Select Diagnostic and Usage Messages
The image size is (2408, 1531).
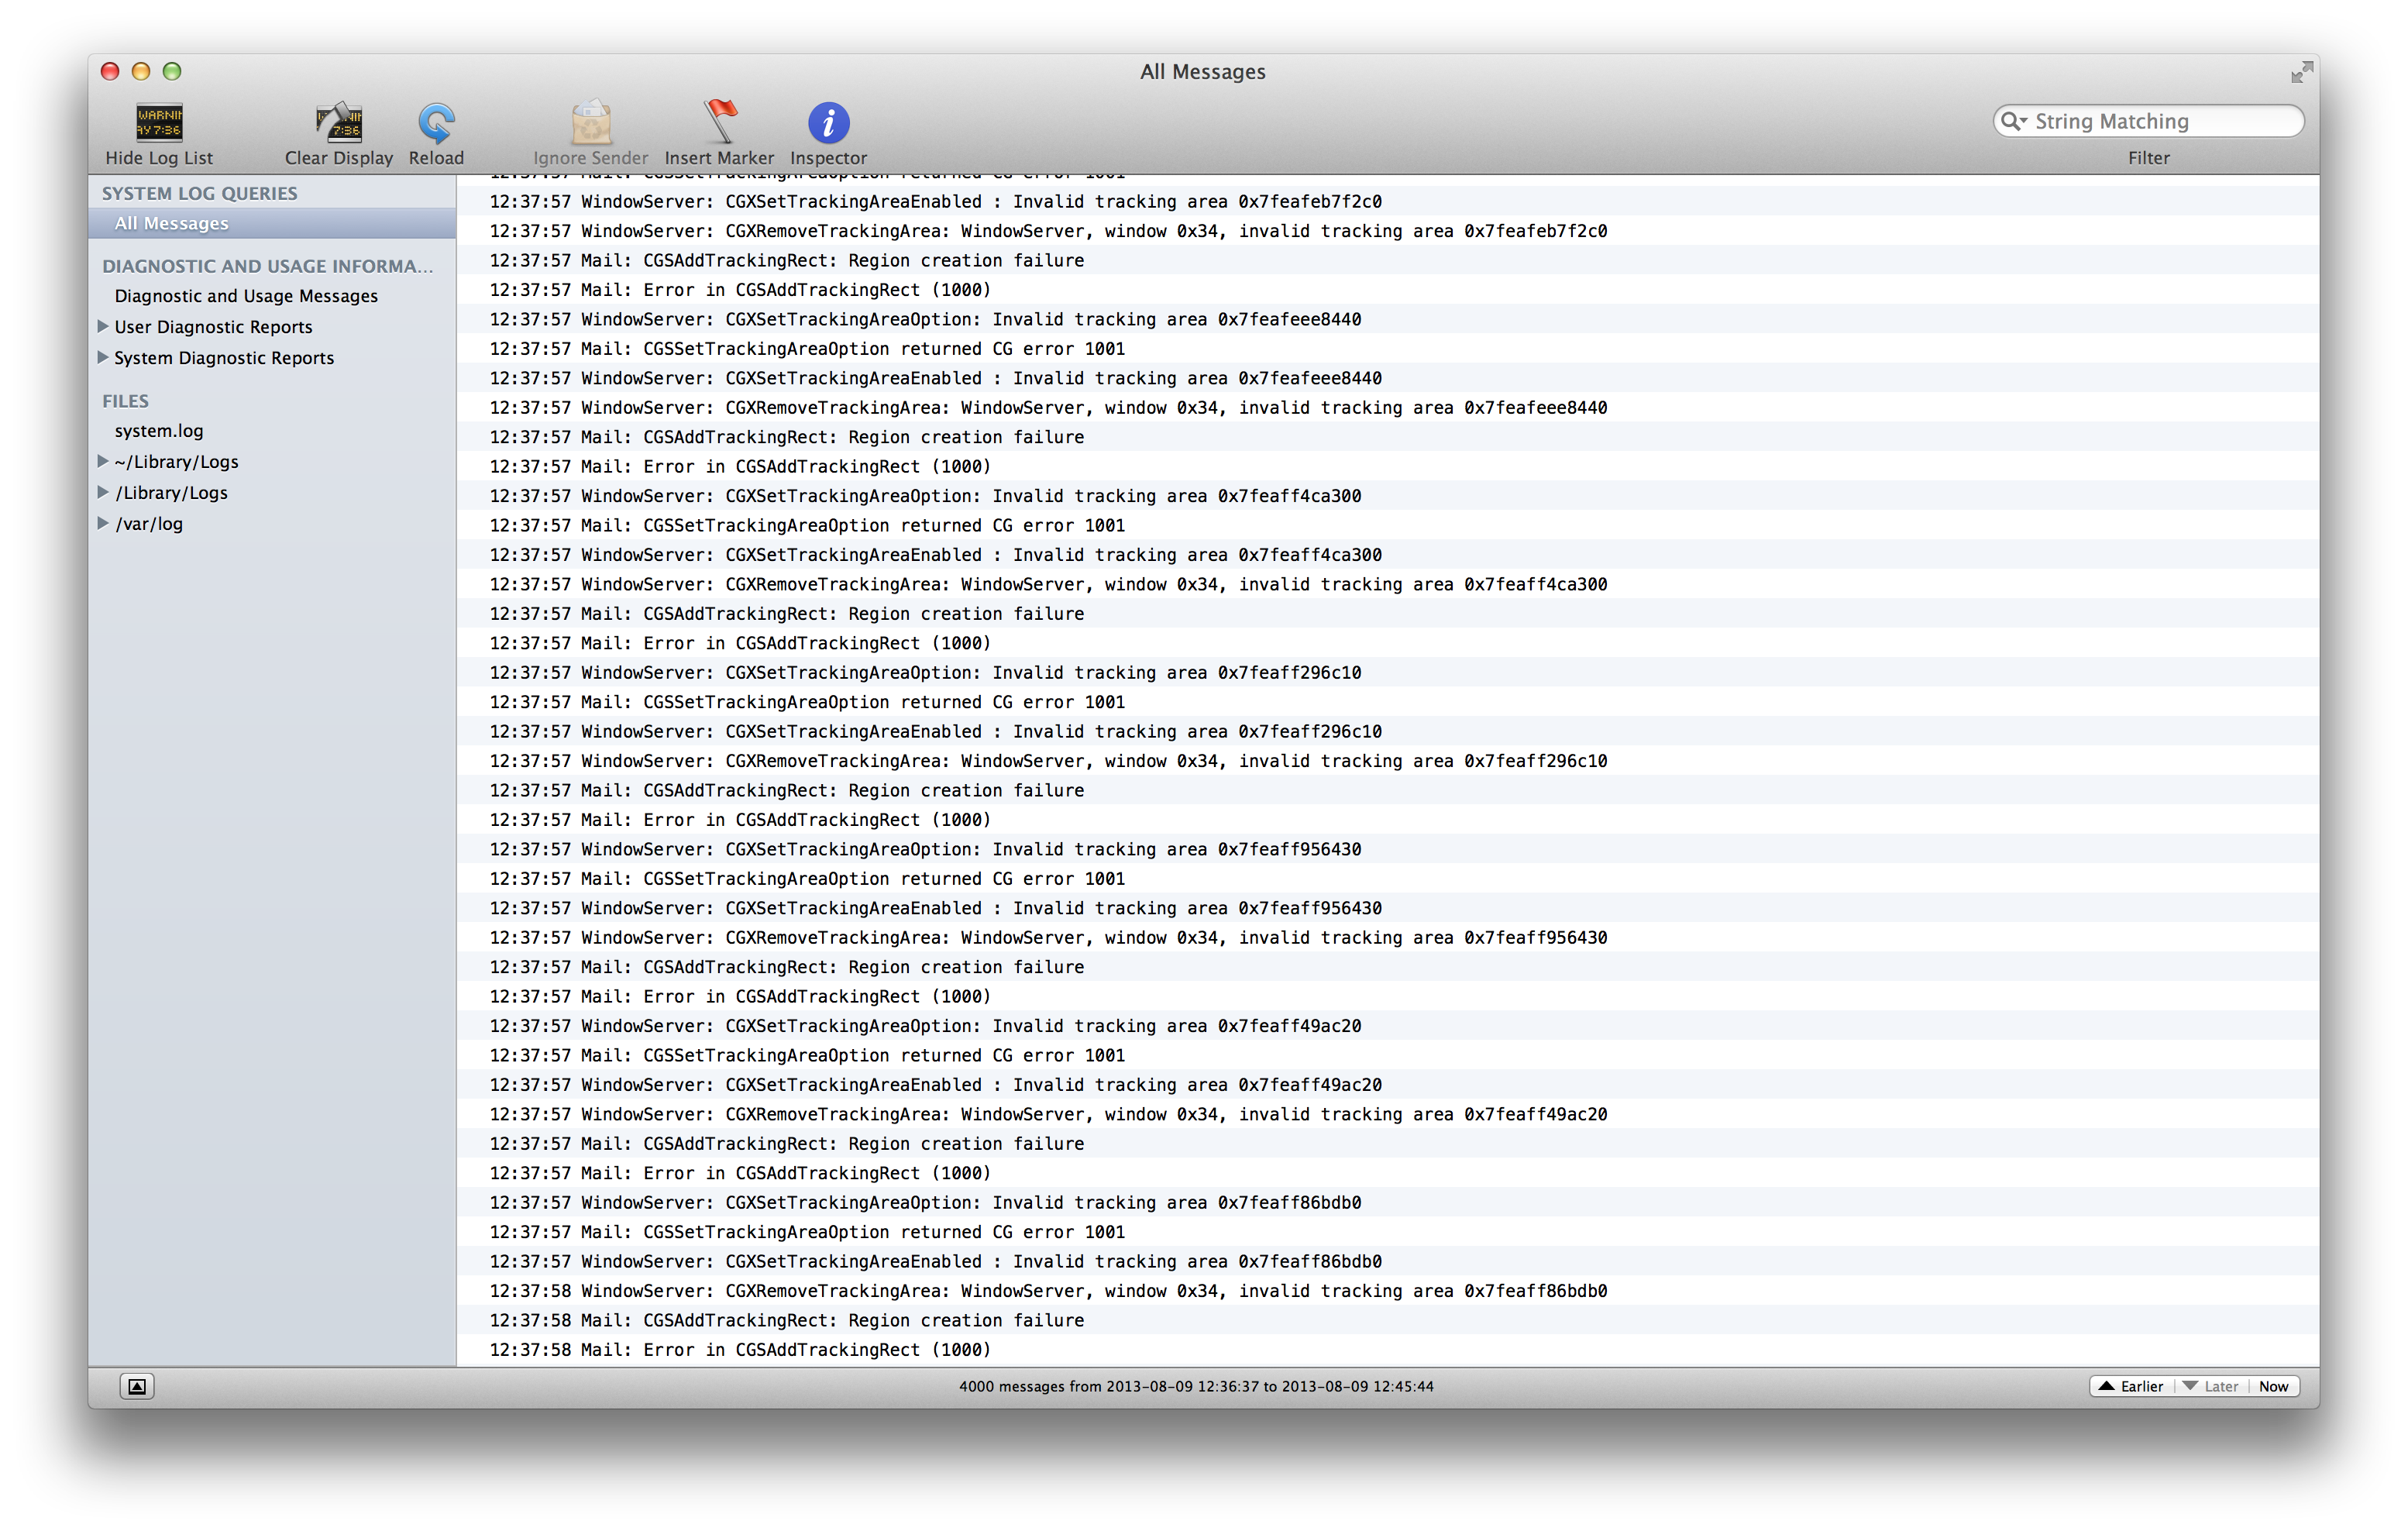point(246,296)
